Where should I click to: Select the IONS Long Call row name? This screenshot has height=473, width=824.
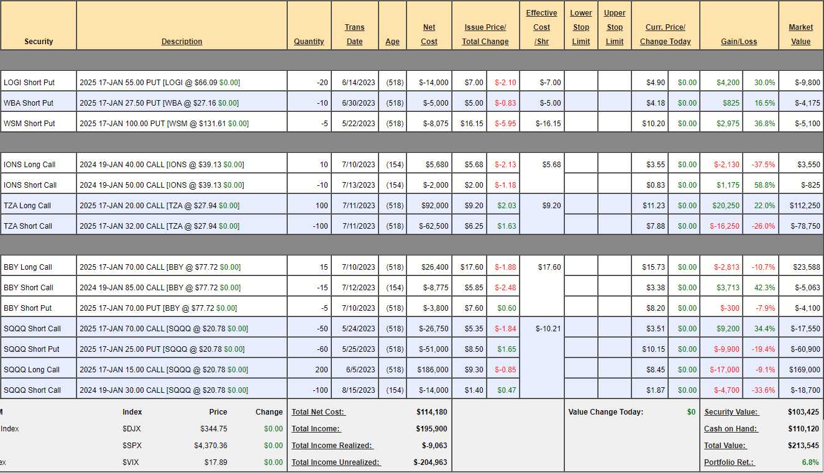click(x=29, y=165)
